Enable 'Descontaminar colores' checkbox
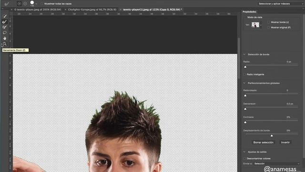The image size is (305, 172). tap(244, 159)
